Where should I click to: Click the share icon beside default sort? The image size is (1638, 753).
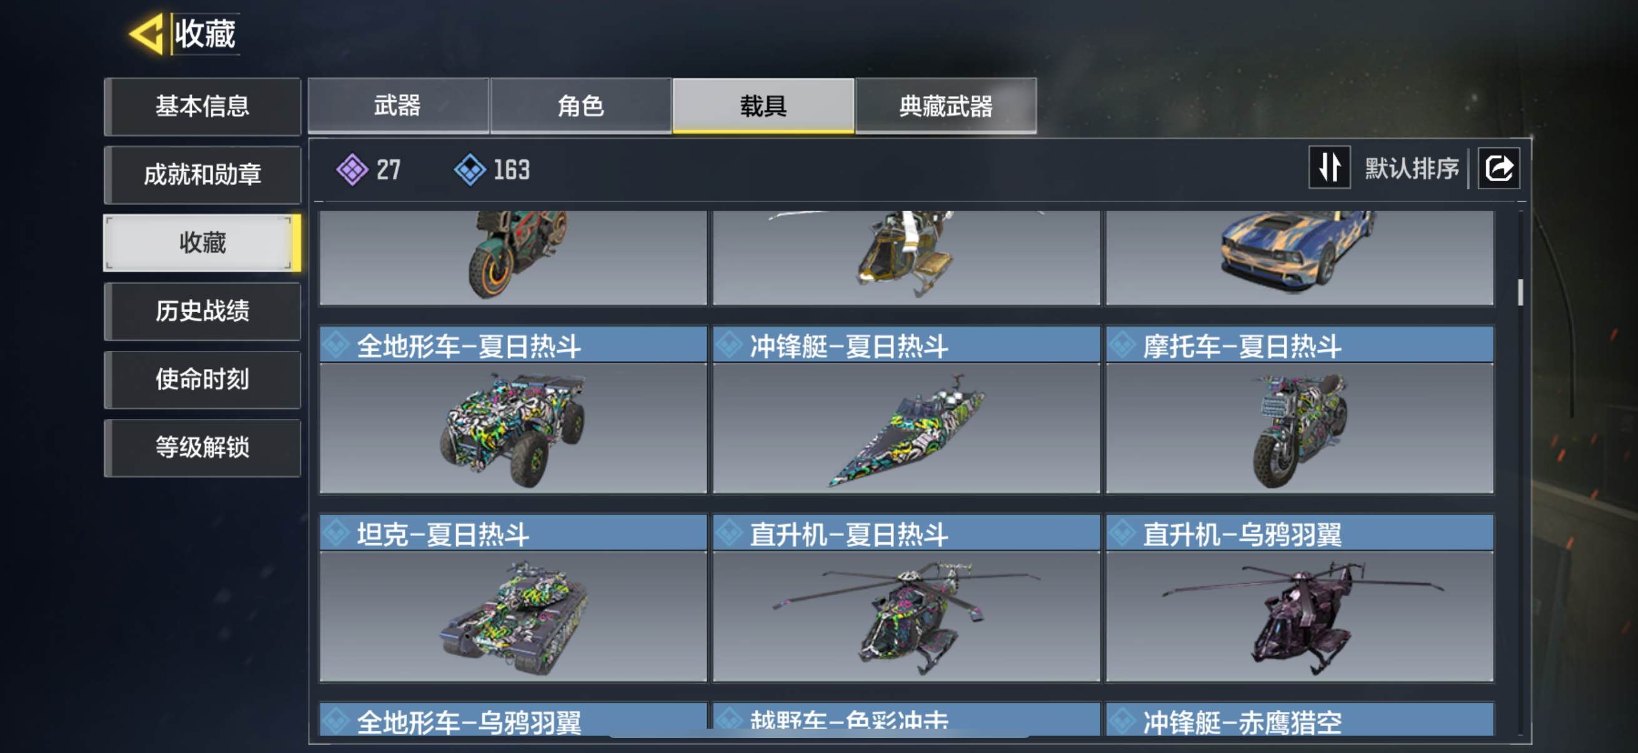pos(1498,169)
